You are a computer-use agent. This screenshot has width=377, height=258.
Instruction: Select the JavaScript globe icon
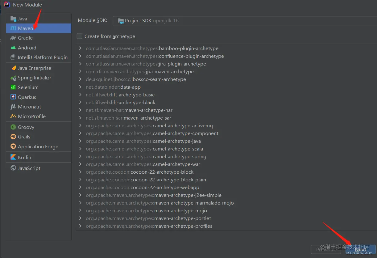13,168
